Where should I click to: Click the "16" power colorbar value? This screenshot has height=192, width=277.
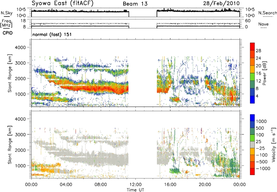pyautogui.click(x=258, y=73)
